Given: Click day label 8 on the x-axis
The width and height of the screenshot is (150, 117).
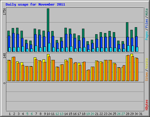Looking at the screenshot, I should pyautogui.click(x=40, y=114).
